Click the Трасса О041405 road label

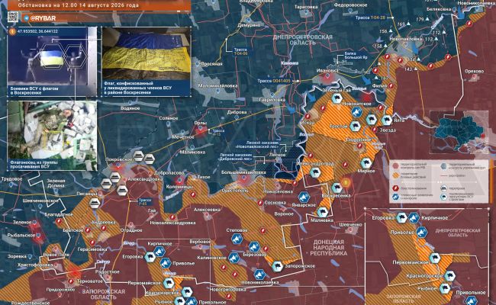(274, 81)
